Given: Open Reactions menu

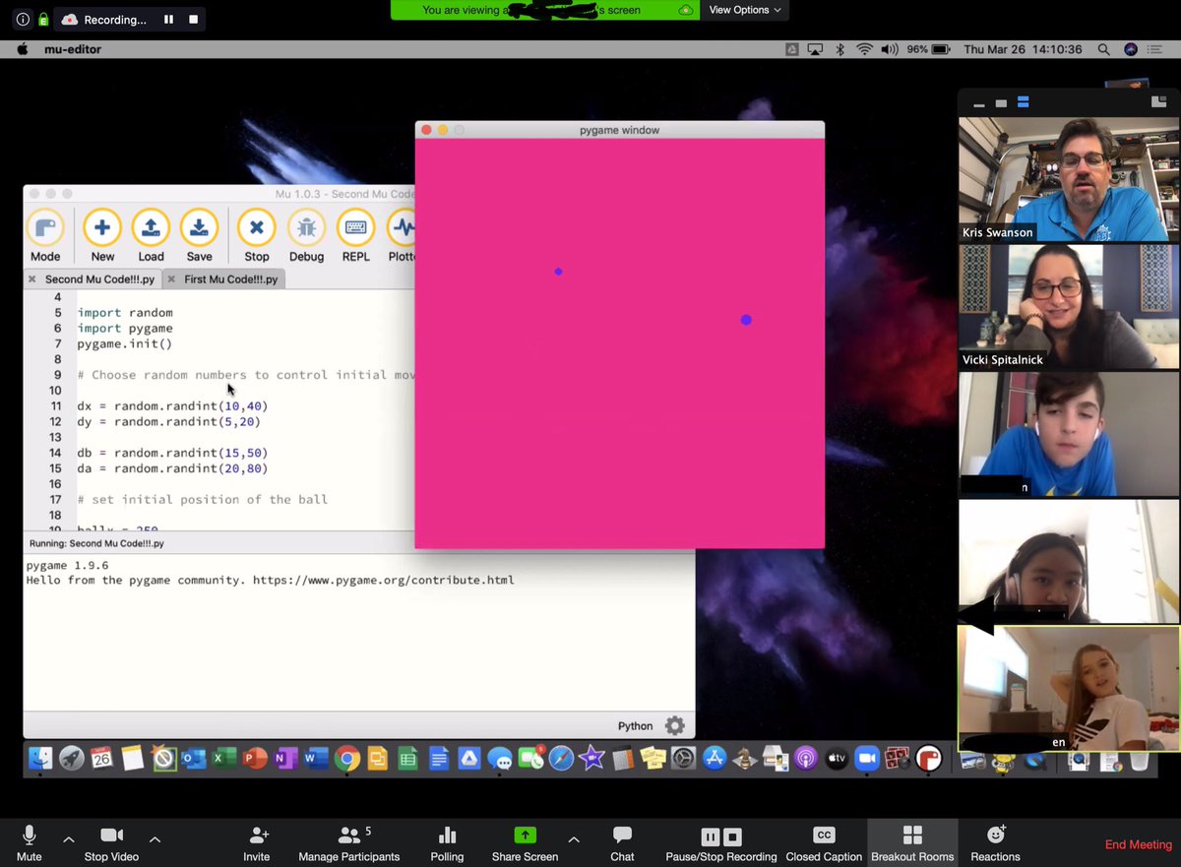Looking at the screenshot, I should [x=995, y=843].
